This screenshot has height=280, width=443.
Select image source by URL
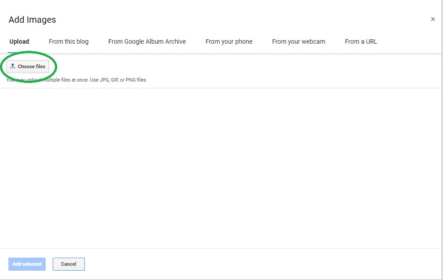(x=361, y=41)
